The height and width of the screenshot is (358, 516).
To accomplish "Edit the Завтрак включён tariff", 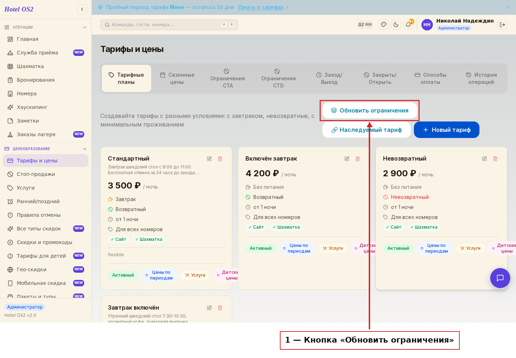I will tap(209, 308).
